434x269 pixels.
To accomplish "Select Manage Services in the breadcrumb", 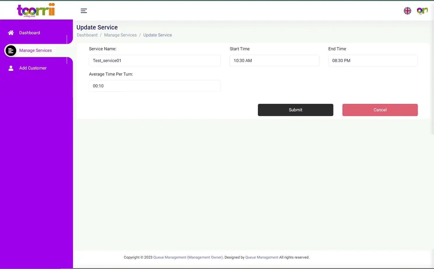I will click(x=120, y=35).
